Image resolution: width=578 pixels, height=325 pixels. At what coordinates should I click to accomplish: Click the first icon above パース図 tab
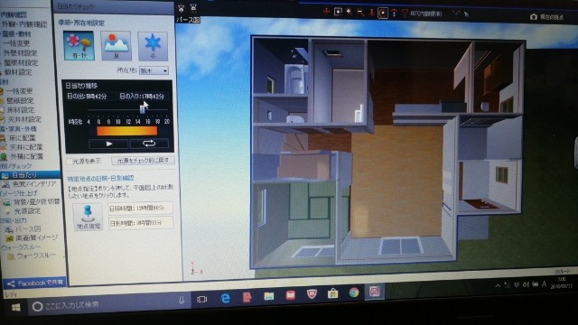click(x=181, y=8)
